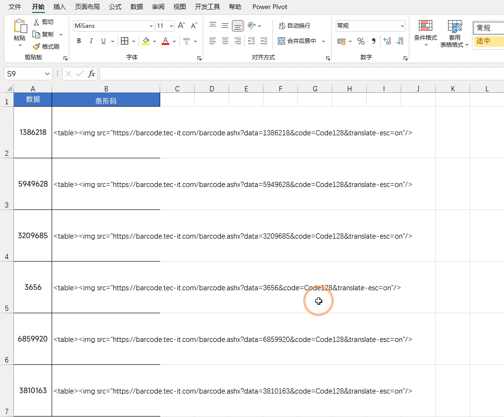Image resolution: width=504 pixels, height=417 pixels.
Task: Toggle Underline formatting
Action: pyautogui.click(x=103, y=41)
